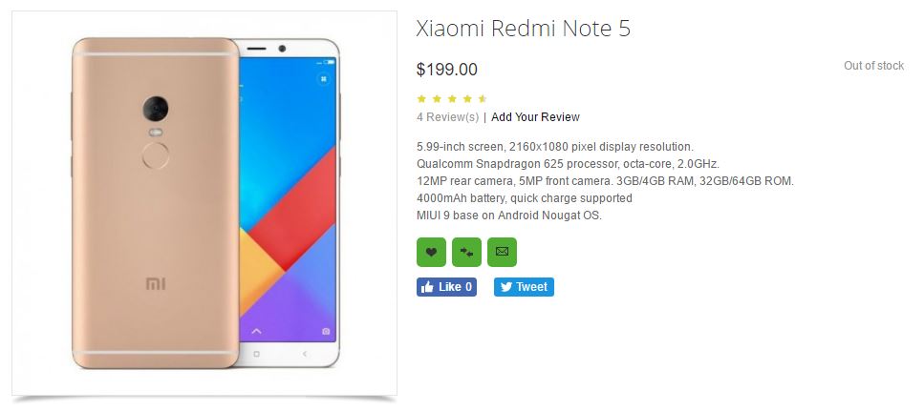Click the Out of stock label
924x411 pixels.
pos(873,66)
